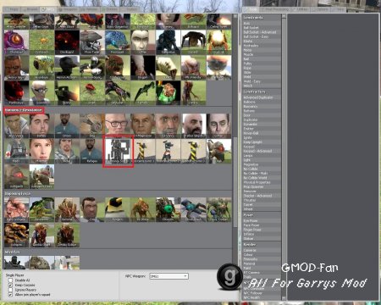381x305 pixels.
Task: Select the Dr. Kleiner NPC with glasses
Action: [118, 125]
